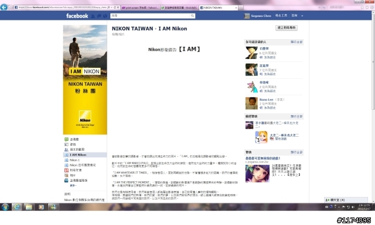Click the NIKON TAIWAN page title link
375x225 pixels.
[132, 29]
